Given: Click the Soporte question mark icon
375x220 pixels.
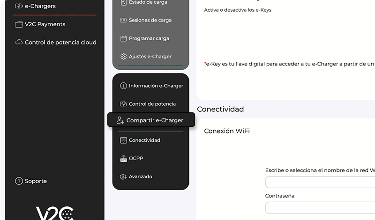Looking at the screenshot, I should 19,181.
